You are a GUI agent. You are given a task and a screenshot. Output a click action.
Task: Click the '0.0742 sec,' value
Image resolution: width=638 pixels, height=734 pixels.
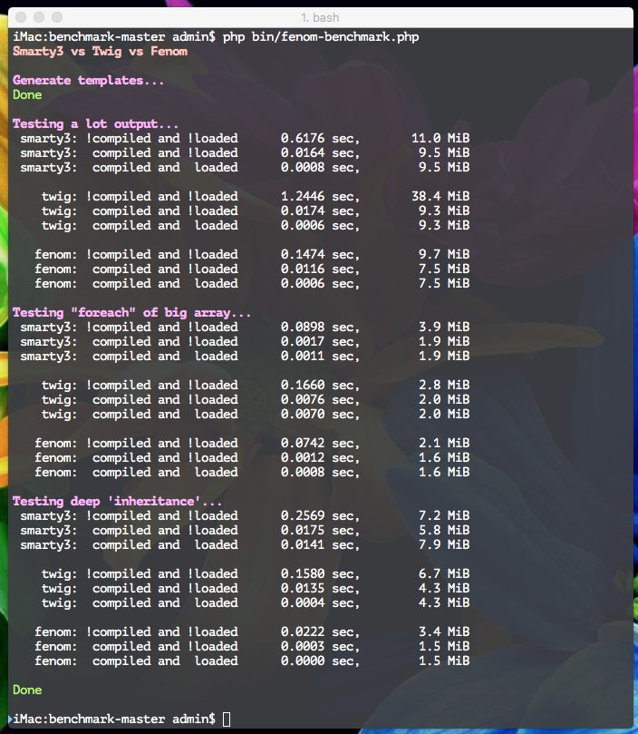pos(320,444)
